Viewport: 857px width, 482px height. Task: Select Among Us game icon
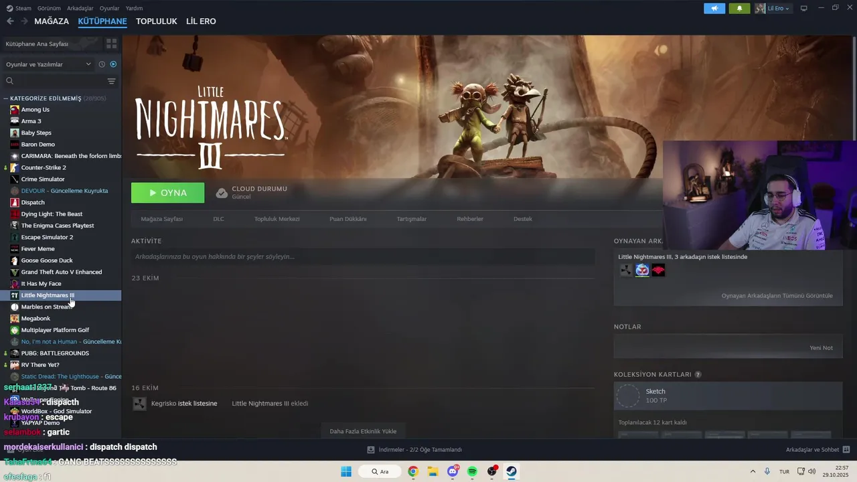pos(15,110)
